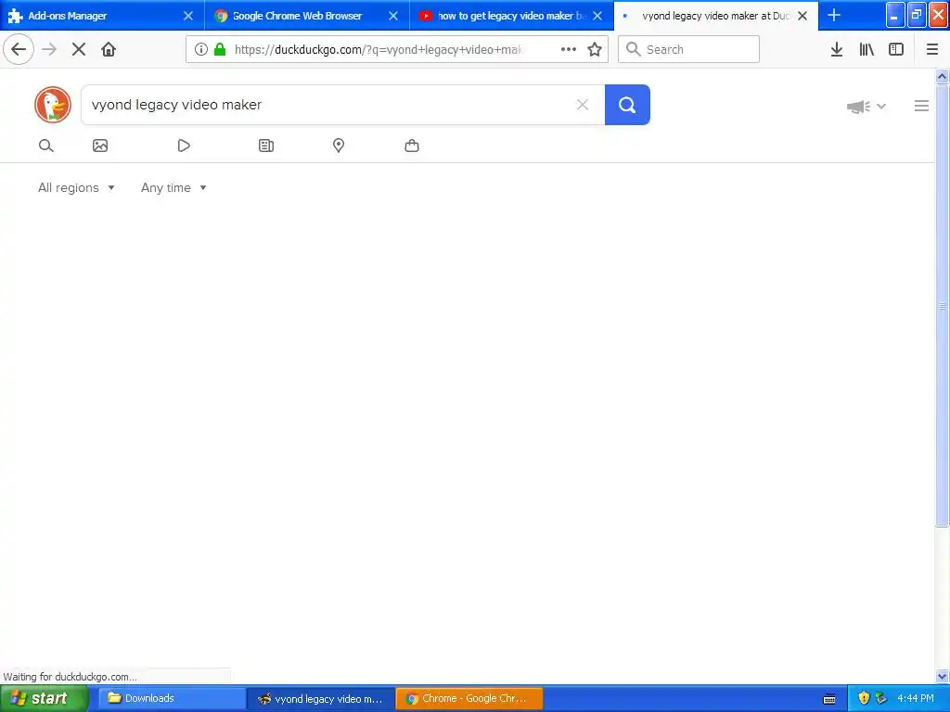
Task: Click the Firefox Search box
Action: coord(689,49)
